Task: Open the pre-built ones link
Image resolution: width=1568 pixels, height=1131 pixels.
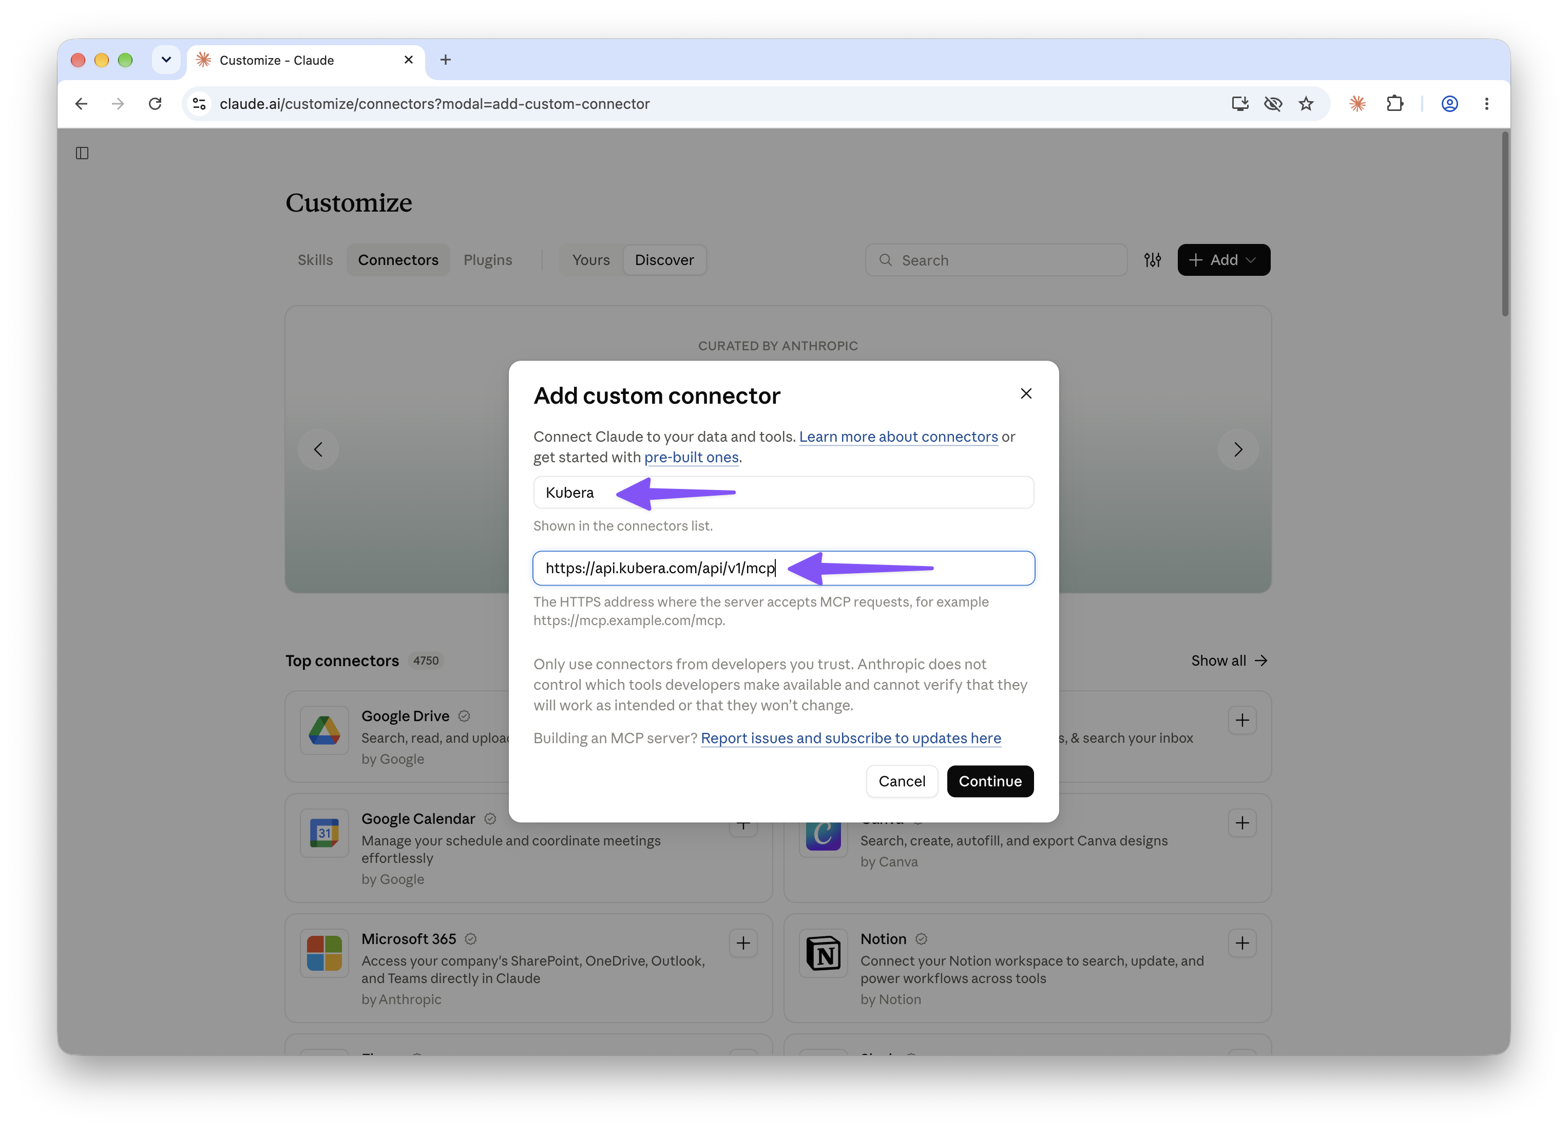Action: point(692,457)
